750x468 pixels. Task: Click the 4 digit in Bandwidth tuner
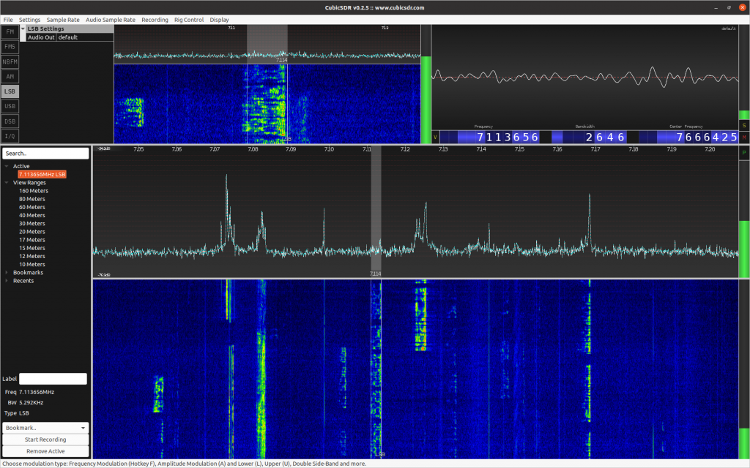point(610,137)
